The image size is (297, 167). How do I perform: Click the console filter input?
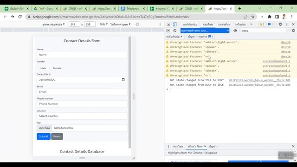pyautogui.click(x=264, y=31)
